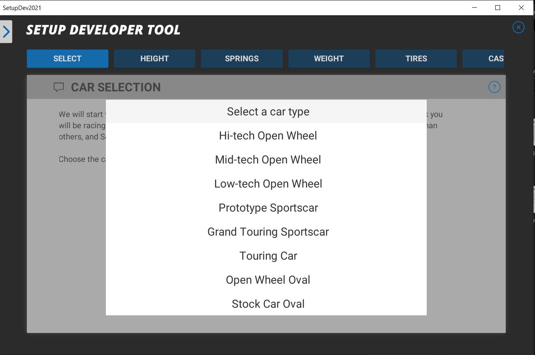Screen dimensions: 535x355
Task: Select Stock Car Oval
Action: pyautogui.click(x=268, y=304)
